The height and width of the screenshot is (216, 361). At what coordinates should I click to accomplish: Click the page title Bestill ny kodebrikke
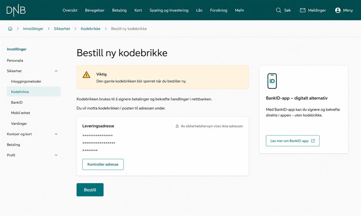(x=122, y=53)
